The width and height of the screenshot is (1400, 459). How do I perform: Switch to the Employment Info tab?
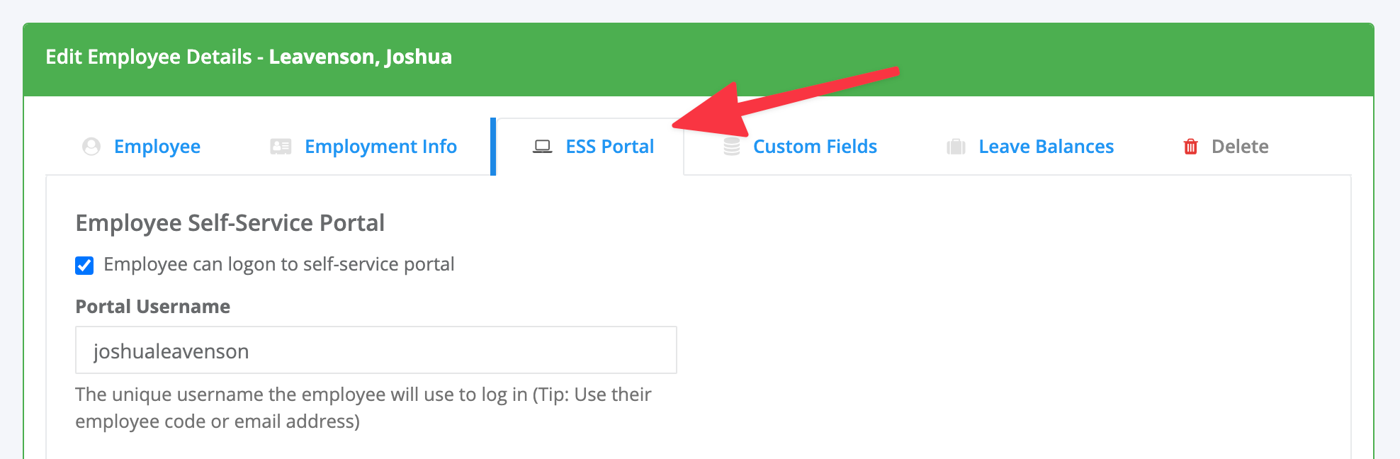(381, 147)
